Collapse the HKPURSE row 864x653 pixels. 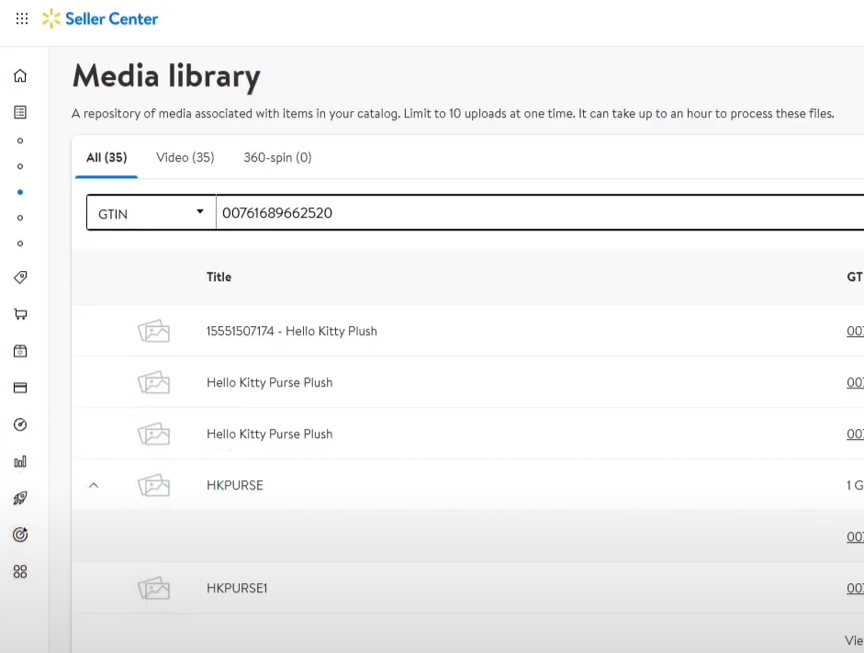(94, 485)
